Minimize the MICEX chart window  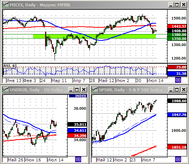(171, 5)
